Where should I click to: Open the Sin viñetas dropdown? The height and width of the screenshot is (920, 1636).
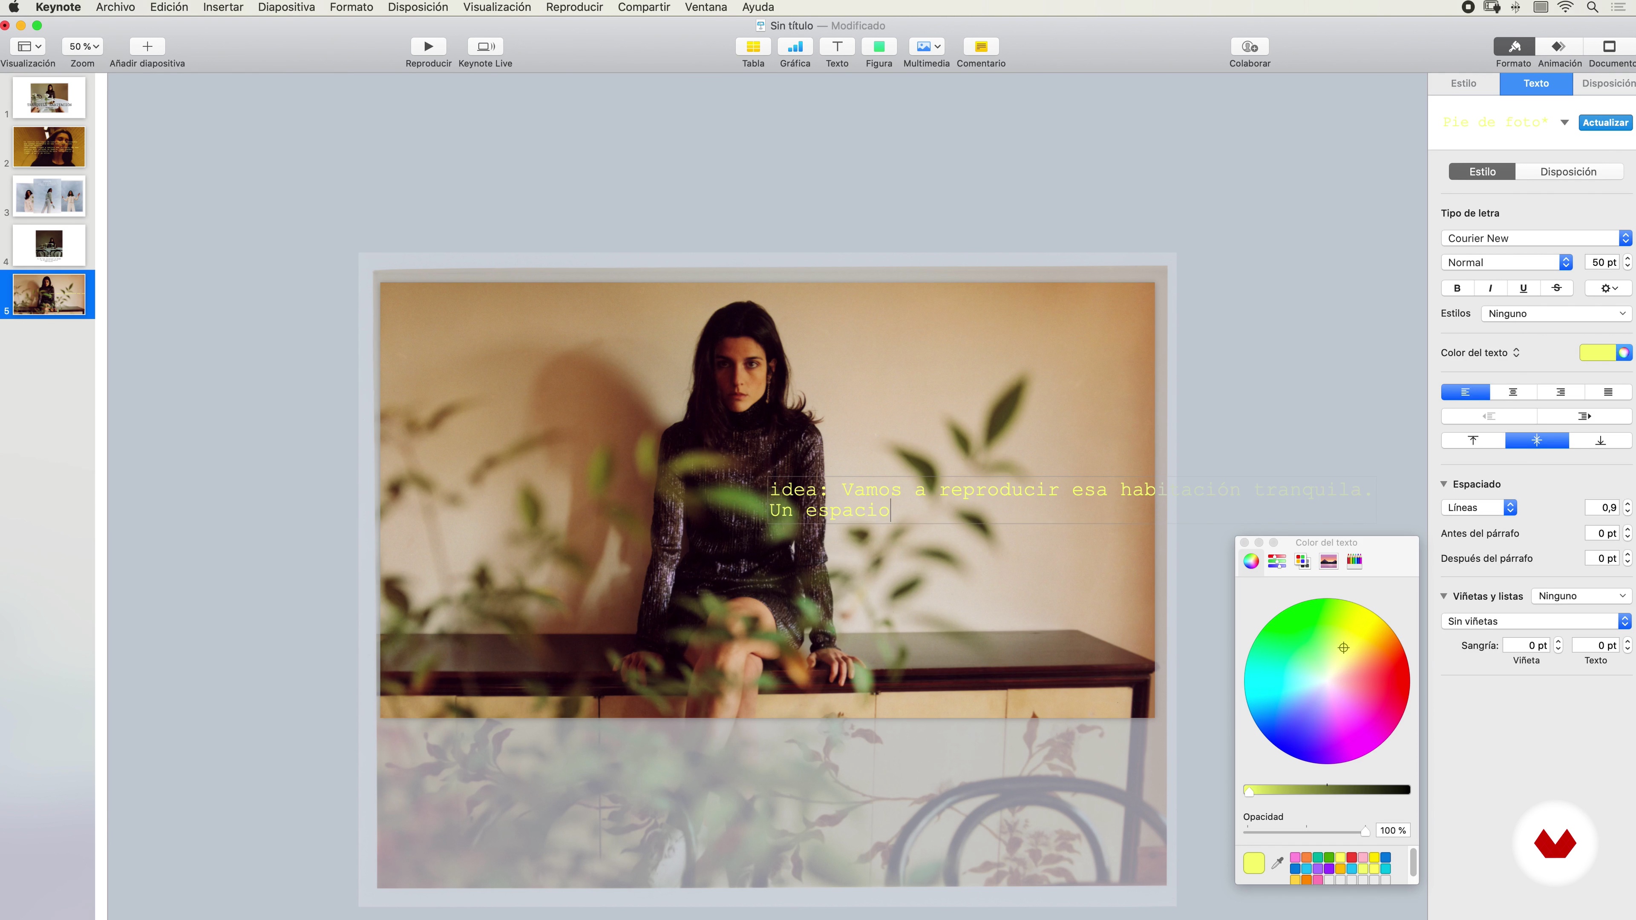coord(1535,621)
